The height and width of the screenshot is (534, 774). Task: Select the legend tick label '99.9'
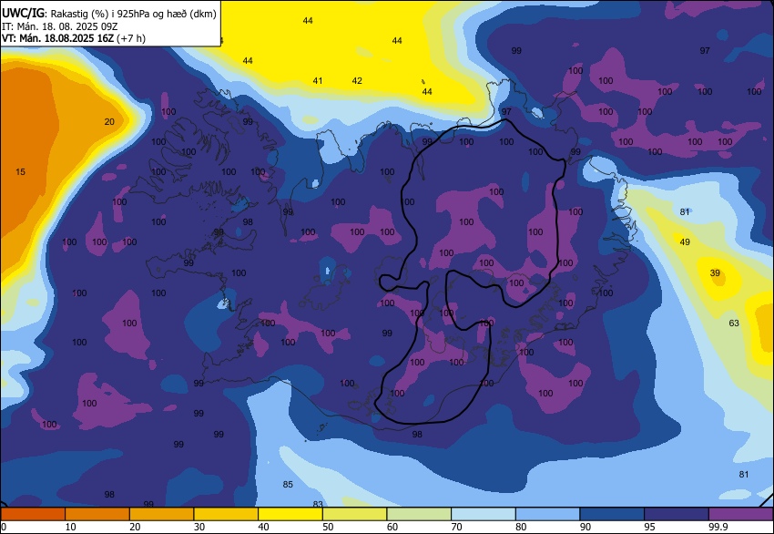coord(718,527)
